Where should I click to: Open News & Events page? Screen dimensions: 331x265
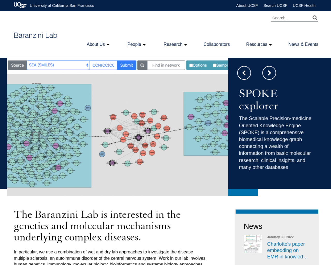(x=303, y=44)
